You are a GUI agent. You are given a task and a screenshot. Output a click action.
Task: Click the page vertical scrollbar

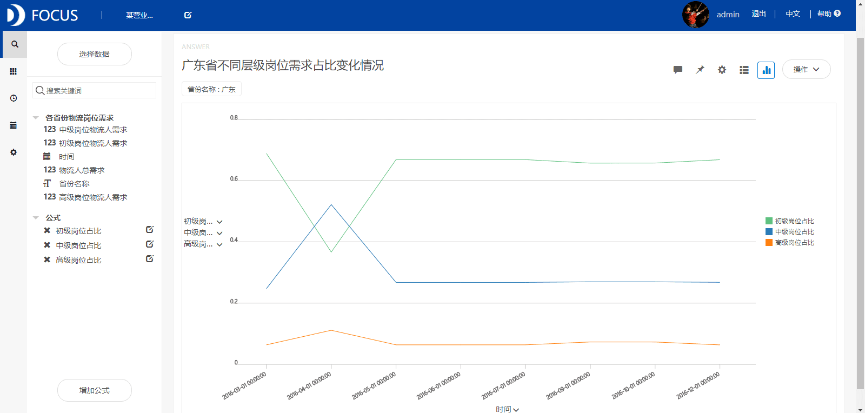[860, 213]
